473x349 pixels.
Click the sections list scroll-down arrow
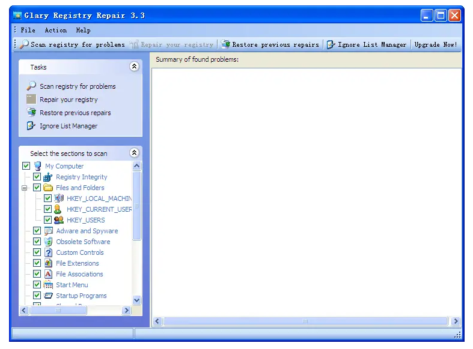click(x=136, y=300)
